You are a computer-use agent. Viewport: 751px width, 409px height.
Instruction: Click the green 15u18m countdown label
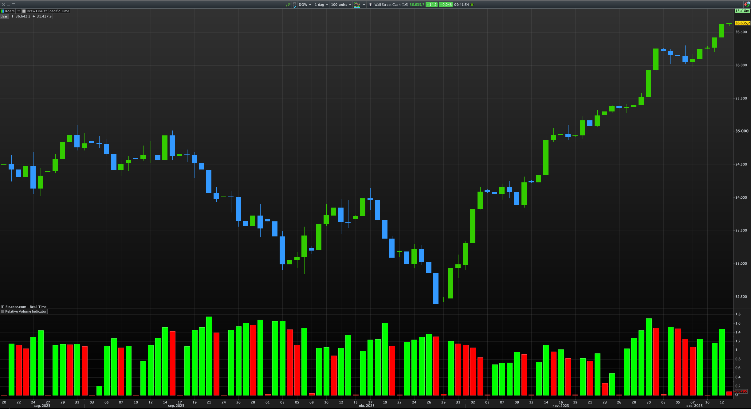pyautogui.click(x=742, y=11)
